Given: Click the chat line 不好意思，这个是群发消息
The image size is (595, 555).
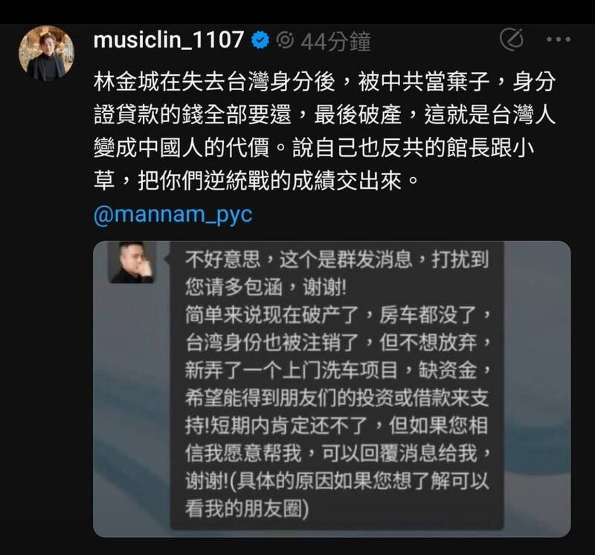Looking at the screenshot, I should pos(337,260).
